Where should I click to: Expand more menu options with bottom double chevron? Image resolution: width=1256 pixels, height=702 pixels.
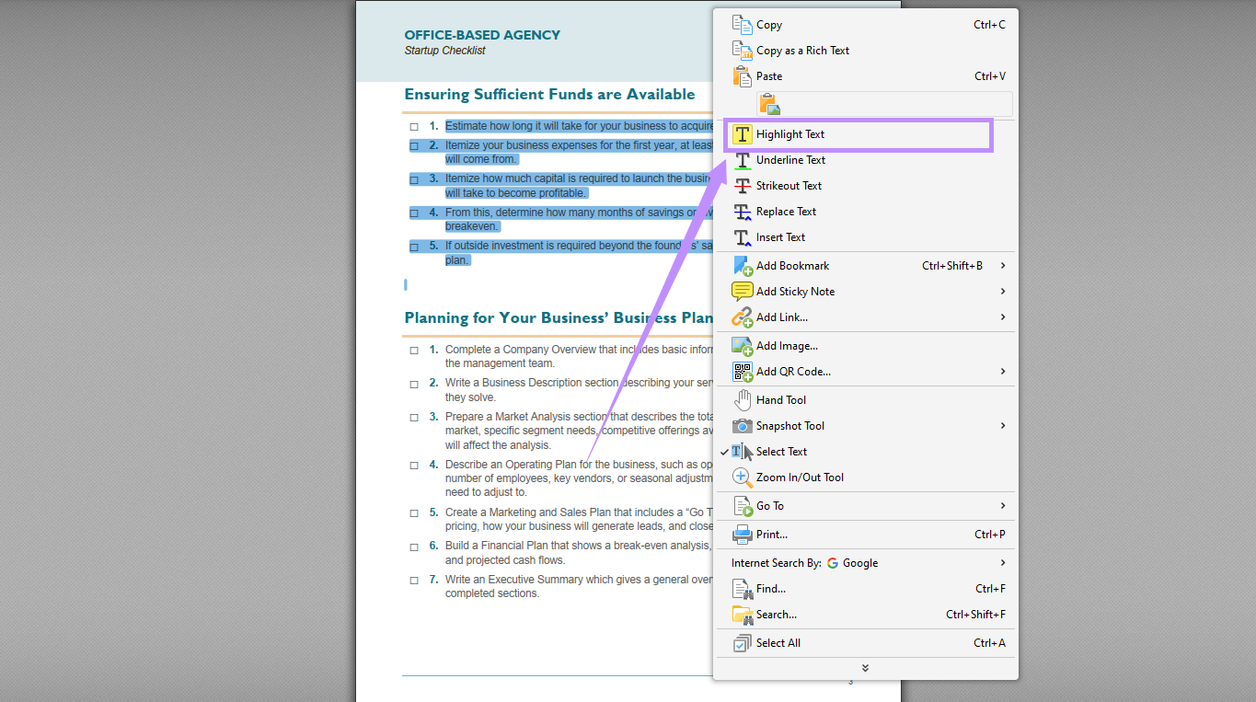pyautogui.click(x=864, y=668)
